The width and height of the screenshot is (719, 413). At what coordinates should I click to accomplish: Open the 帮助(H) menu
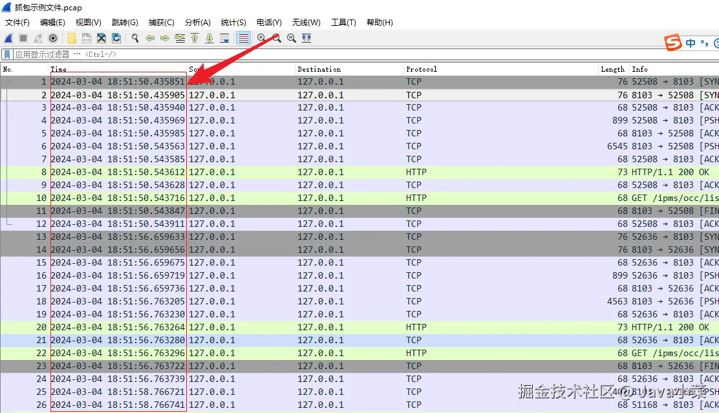click(380, 23)
